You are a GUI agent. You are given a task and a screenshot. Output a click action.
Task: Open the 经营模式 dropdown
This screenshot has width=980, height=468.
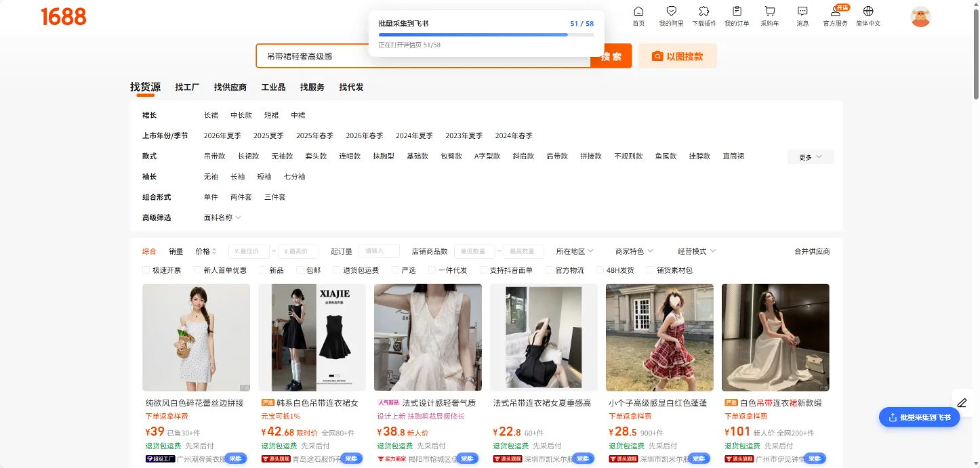pyautogui.click(x=697, y=251)
